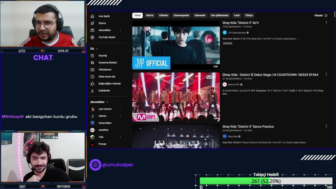Open the globe icon next to @umutvalper

pos(95,165)
